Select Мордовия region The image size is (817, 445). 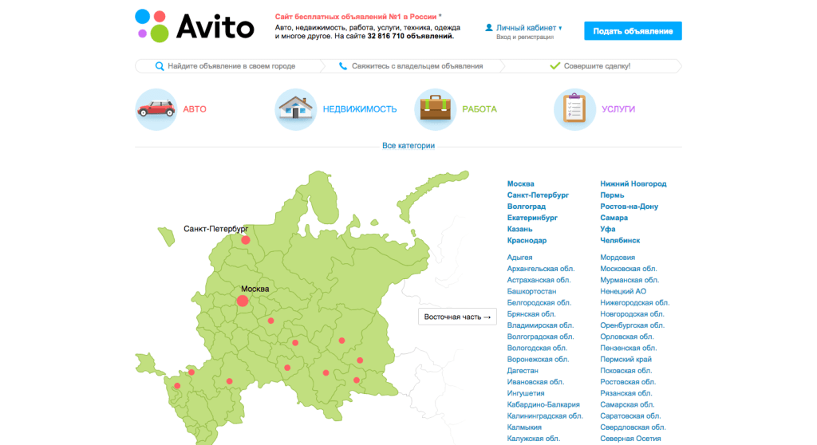point(617,257)
